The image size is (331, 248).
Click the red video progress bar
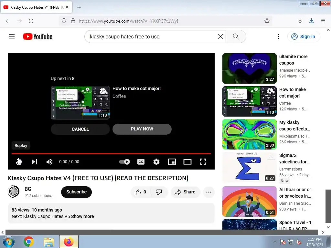coord(111,153)
